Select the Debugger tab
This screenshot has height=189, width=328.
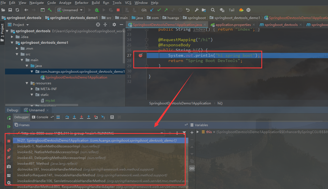tap(21, 117)
